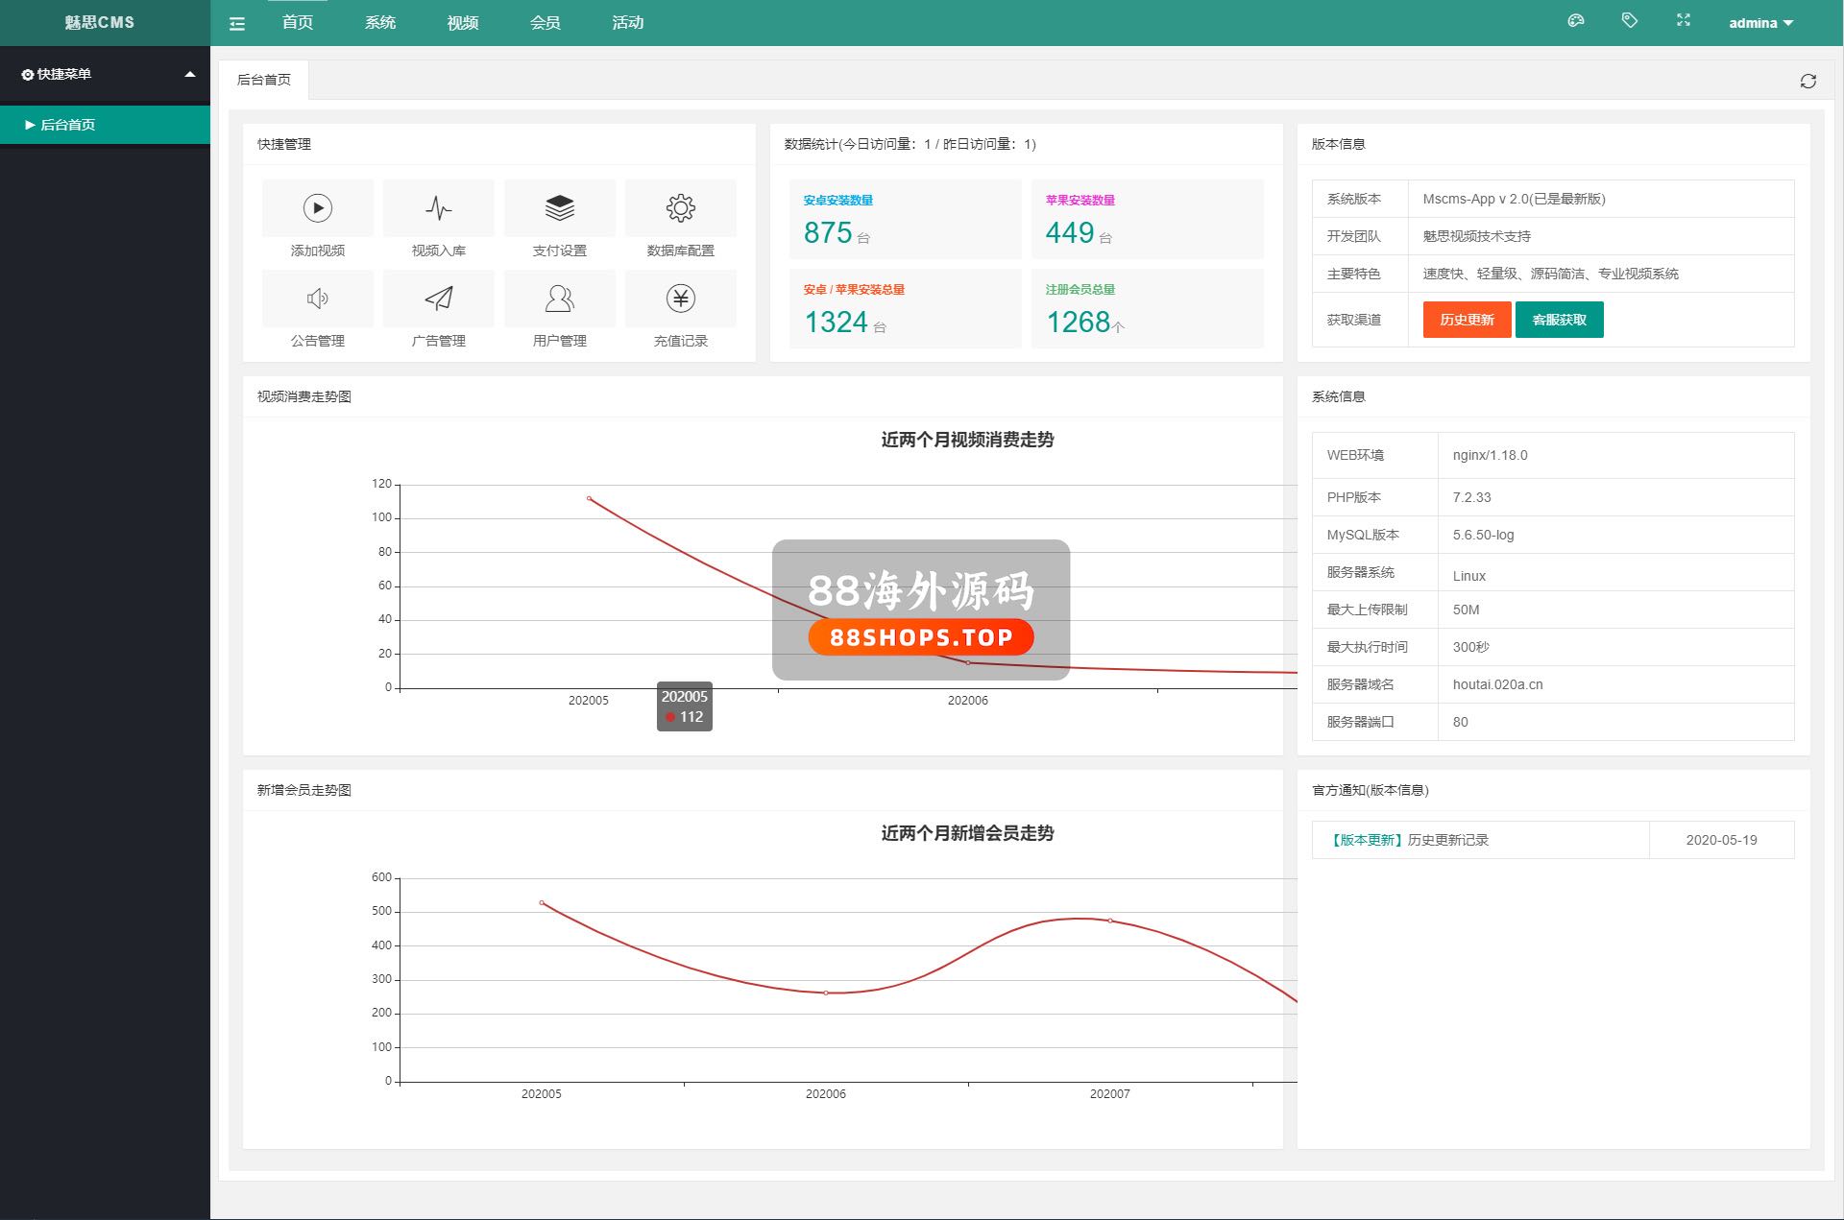Open user management person icon

point(560,299)
